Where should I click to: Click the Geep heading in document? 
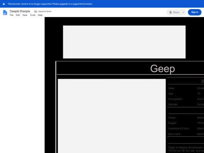[x=162, y=68]
